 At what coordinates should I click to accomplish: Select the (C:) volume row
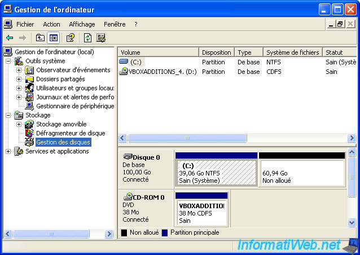click(238, 62)
